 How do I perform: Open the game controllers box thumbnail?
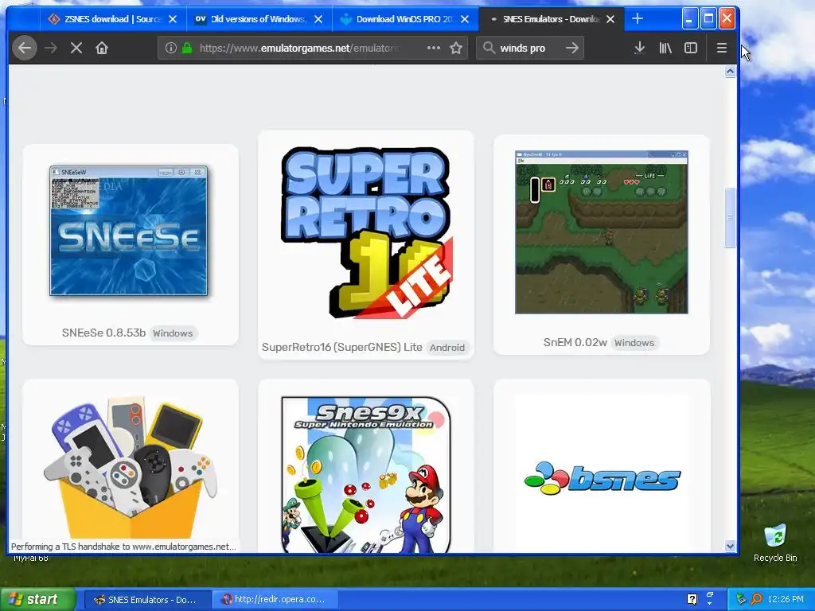131,468
